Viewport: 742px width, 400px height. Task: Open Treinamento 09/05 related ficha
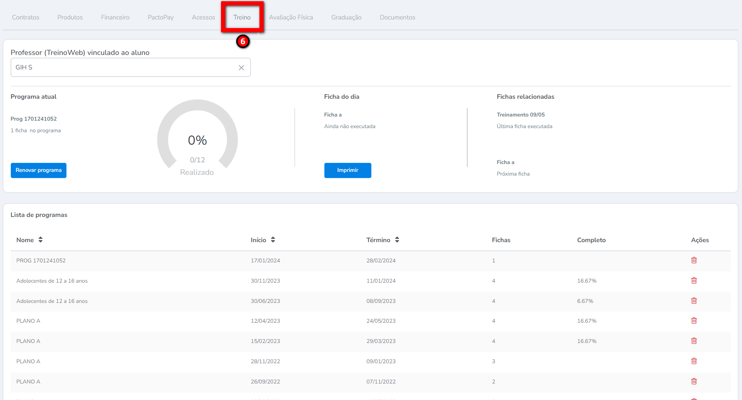(x=521, y=115)
